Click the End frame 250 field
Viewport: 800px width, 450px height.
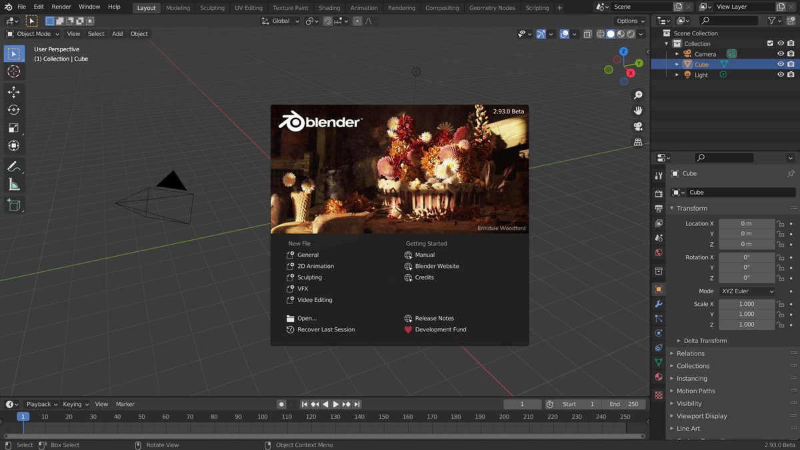624,404
